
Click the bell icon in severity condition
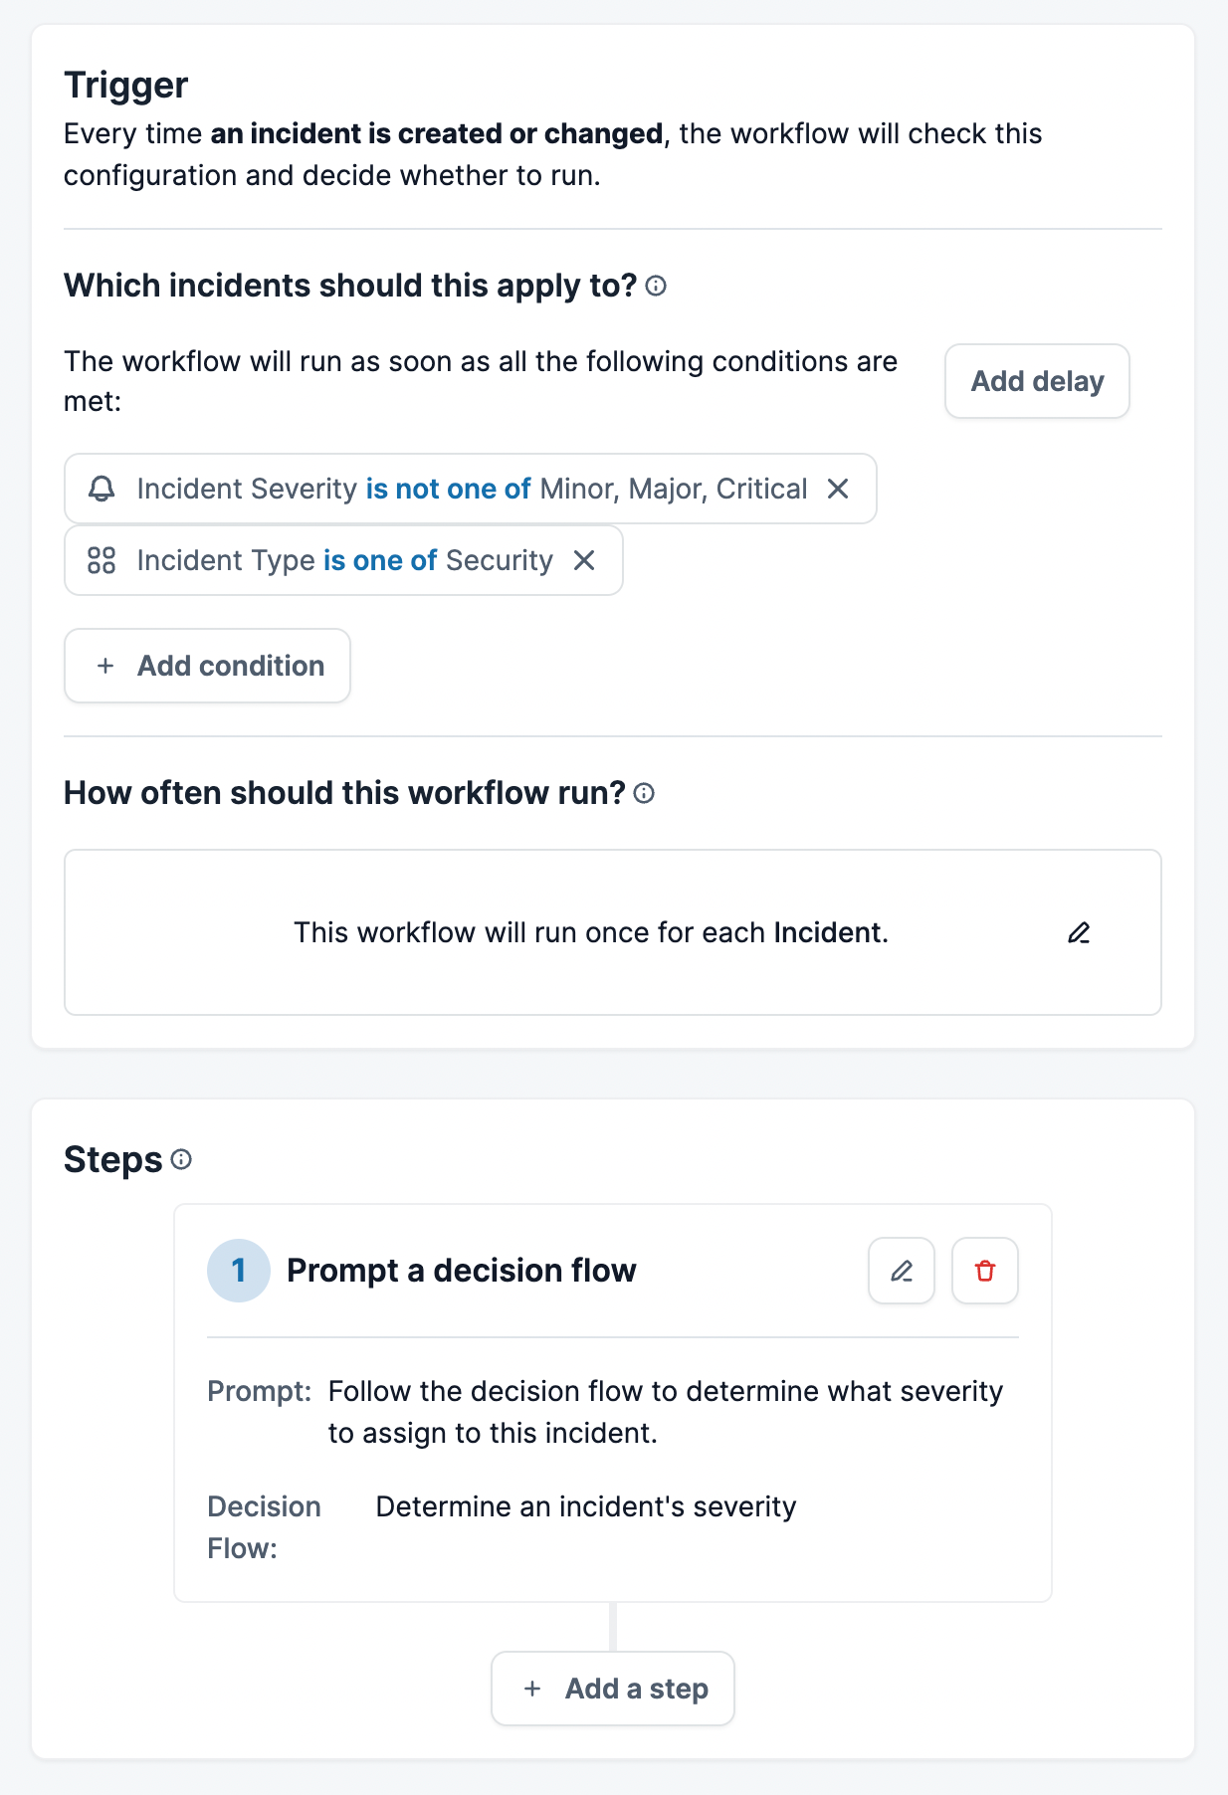click(102, 489)
